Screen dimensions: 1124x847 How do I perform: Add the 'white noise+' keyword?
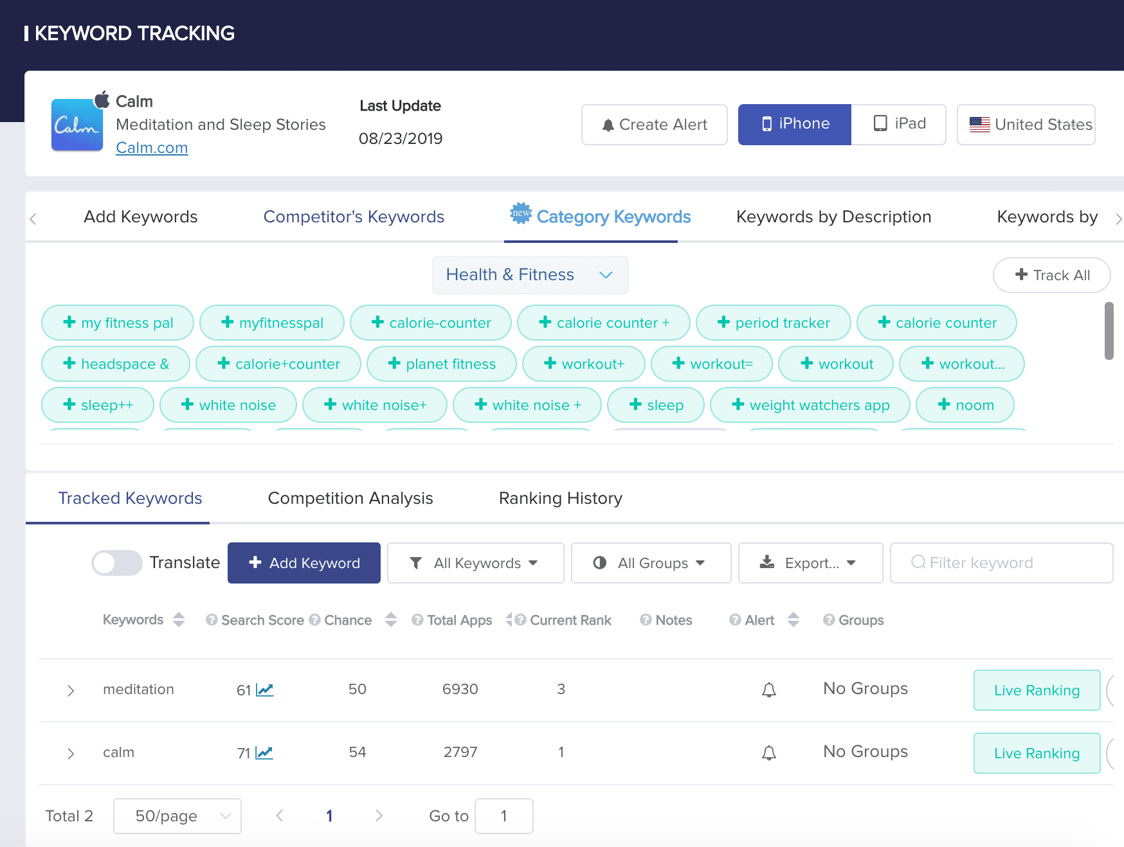click(375, 405)
